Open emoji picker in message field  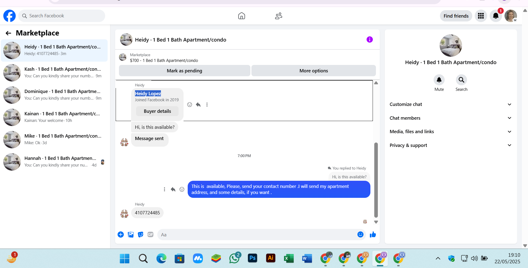pos(360,234)
